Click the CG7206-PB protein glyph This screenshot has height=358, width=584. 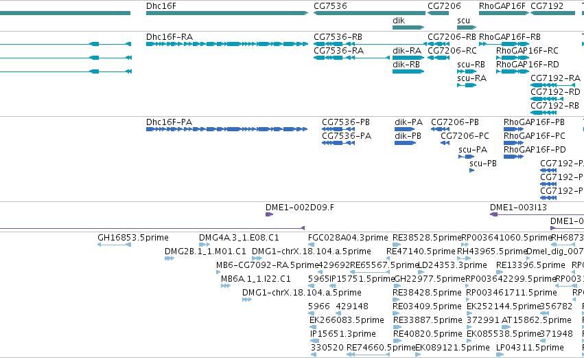click(441, 129)
